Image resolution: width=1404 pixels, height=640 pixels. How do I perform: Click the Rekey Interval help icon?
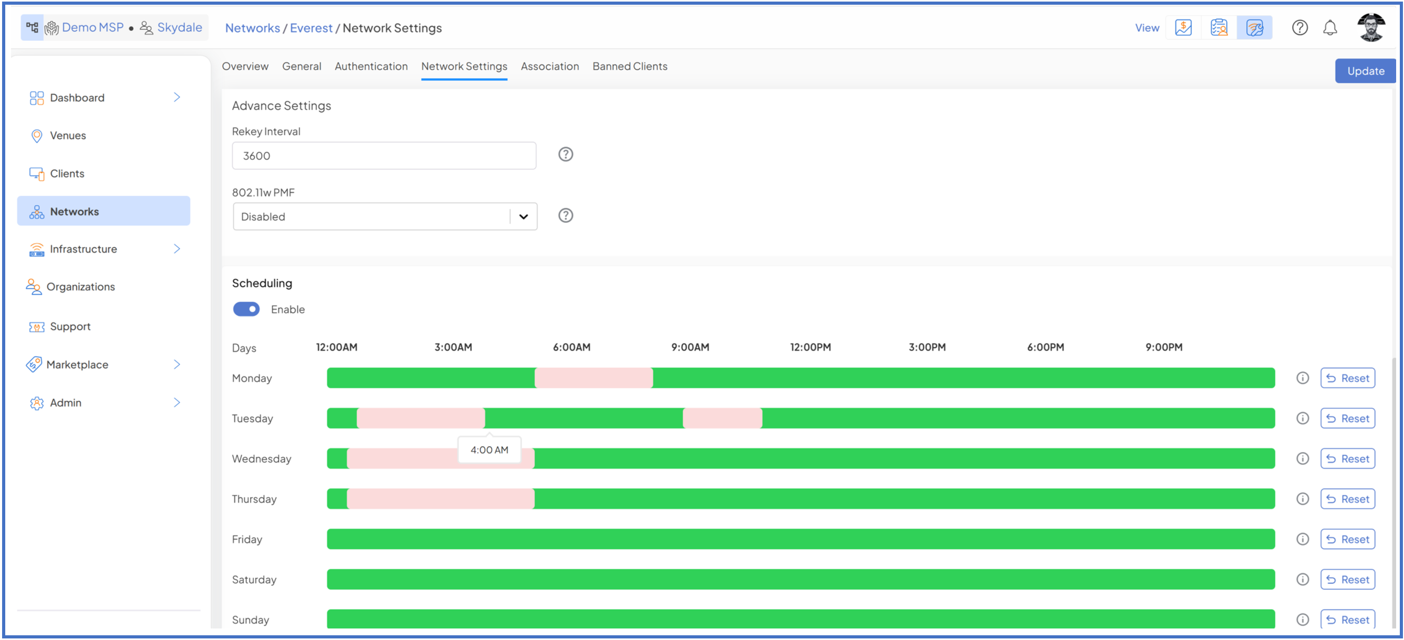click(565, 155)
